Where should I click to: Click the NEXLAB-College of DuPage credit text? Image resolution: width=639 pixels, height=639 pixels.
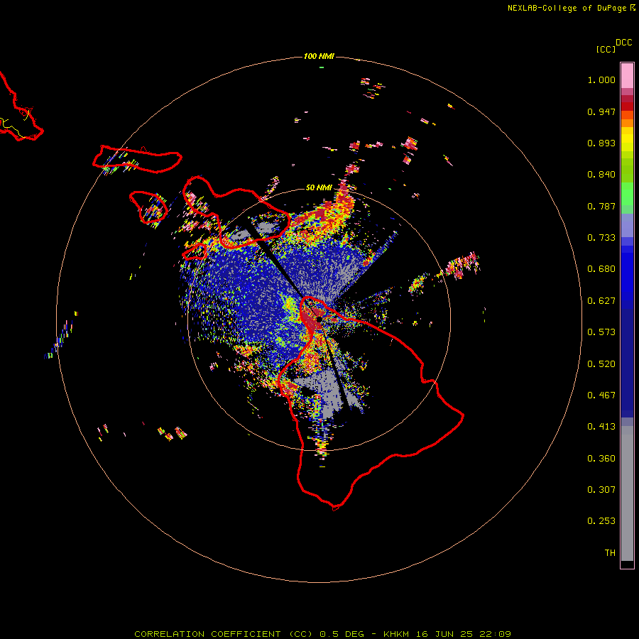567,8
